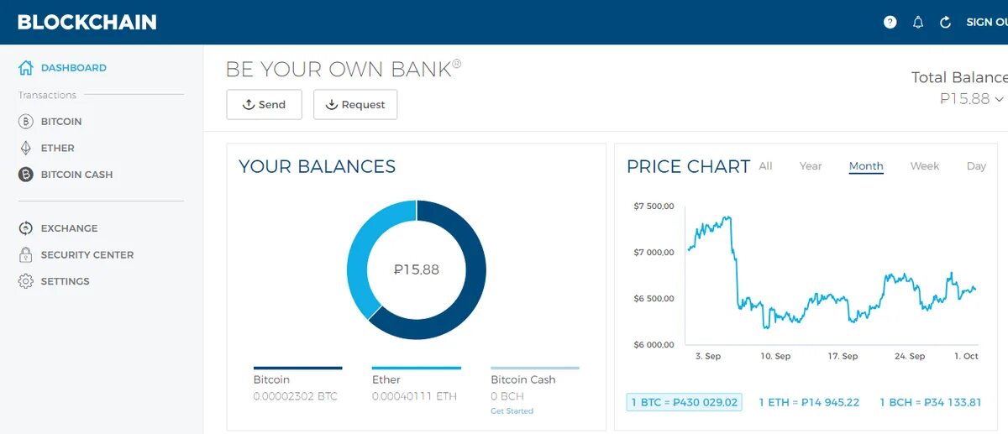This screenshot has width=1008, height=434.
Task: Open the notifications bell icon
Action: pyautogui.click(x=918, y=23)
